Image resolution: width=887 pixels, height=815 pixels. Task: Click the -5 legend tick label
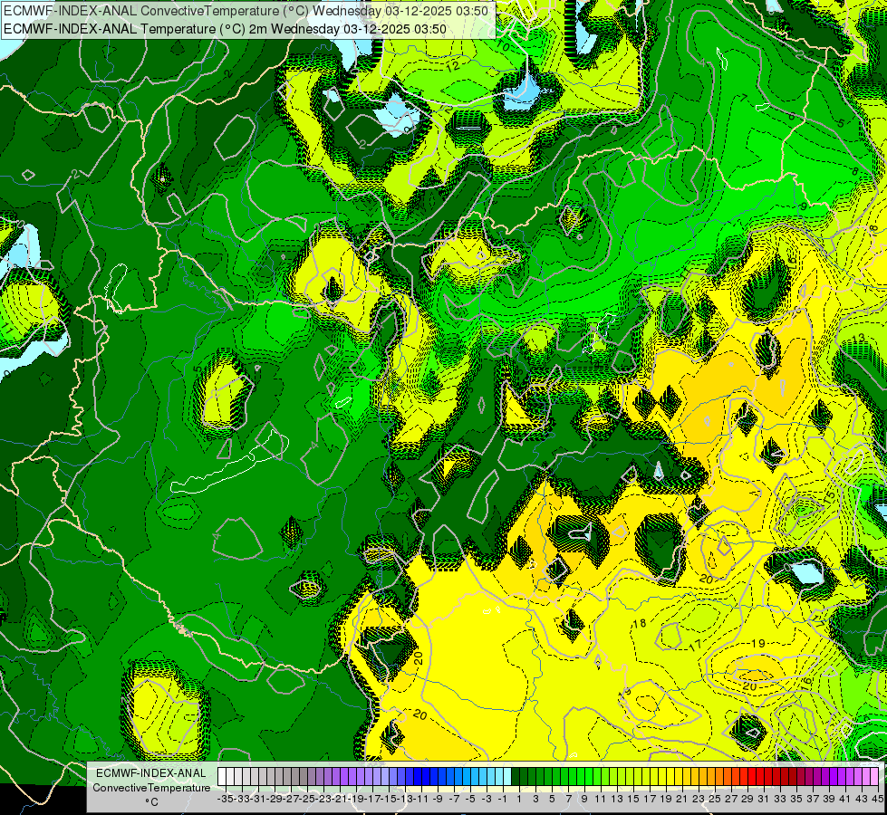point(470,799)
